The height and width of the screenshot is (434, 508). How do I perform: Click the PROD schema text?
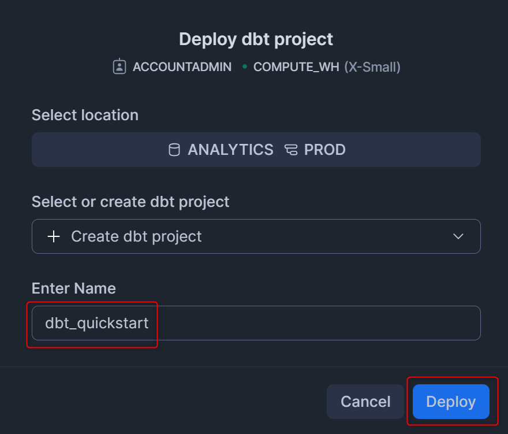click(x=324, y=150)
